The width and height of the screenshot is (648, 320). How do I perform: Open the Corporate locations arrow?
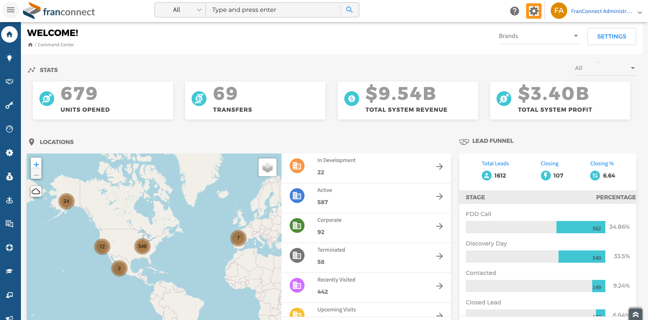coord(440,226)
